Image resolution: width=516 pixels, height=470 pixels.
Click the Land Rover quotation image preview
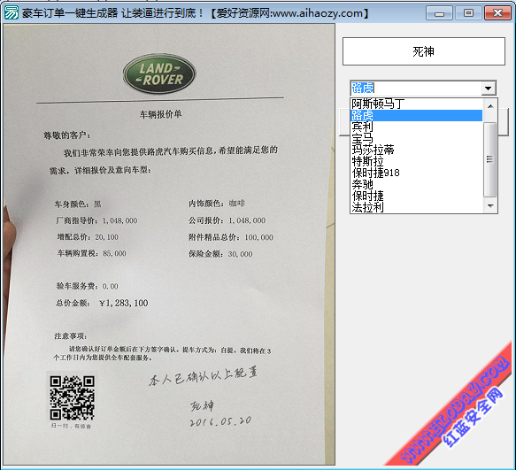pos(169,244)
